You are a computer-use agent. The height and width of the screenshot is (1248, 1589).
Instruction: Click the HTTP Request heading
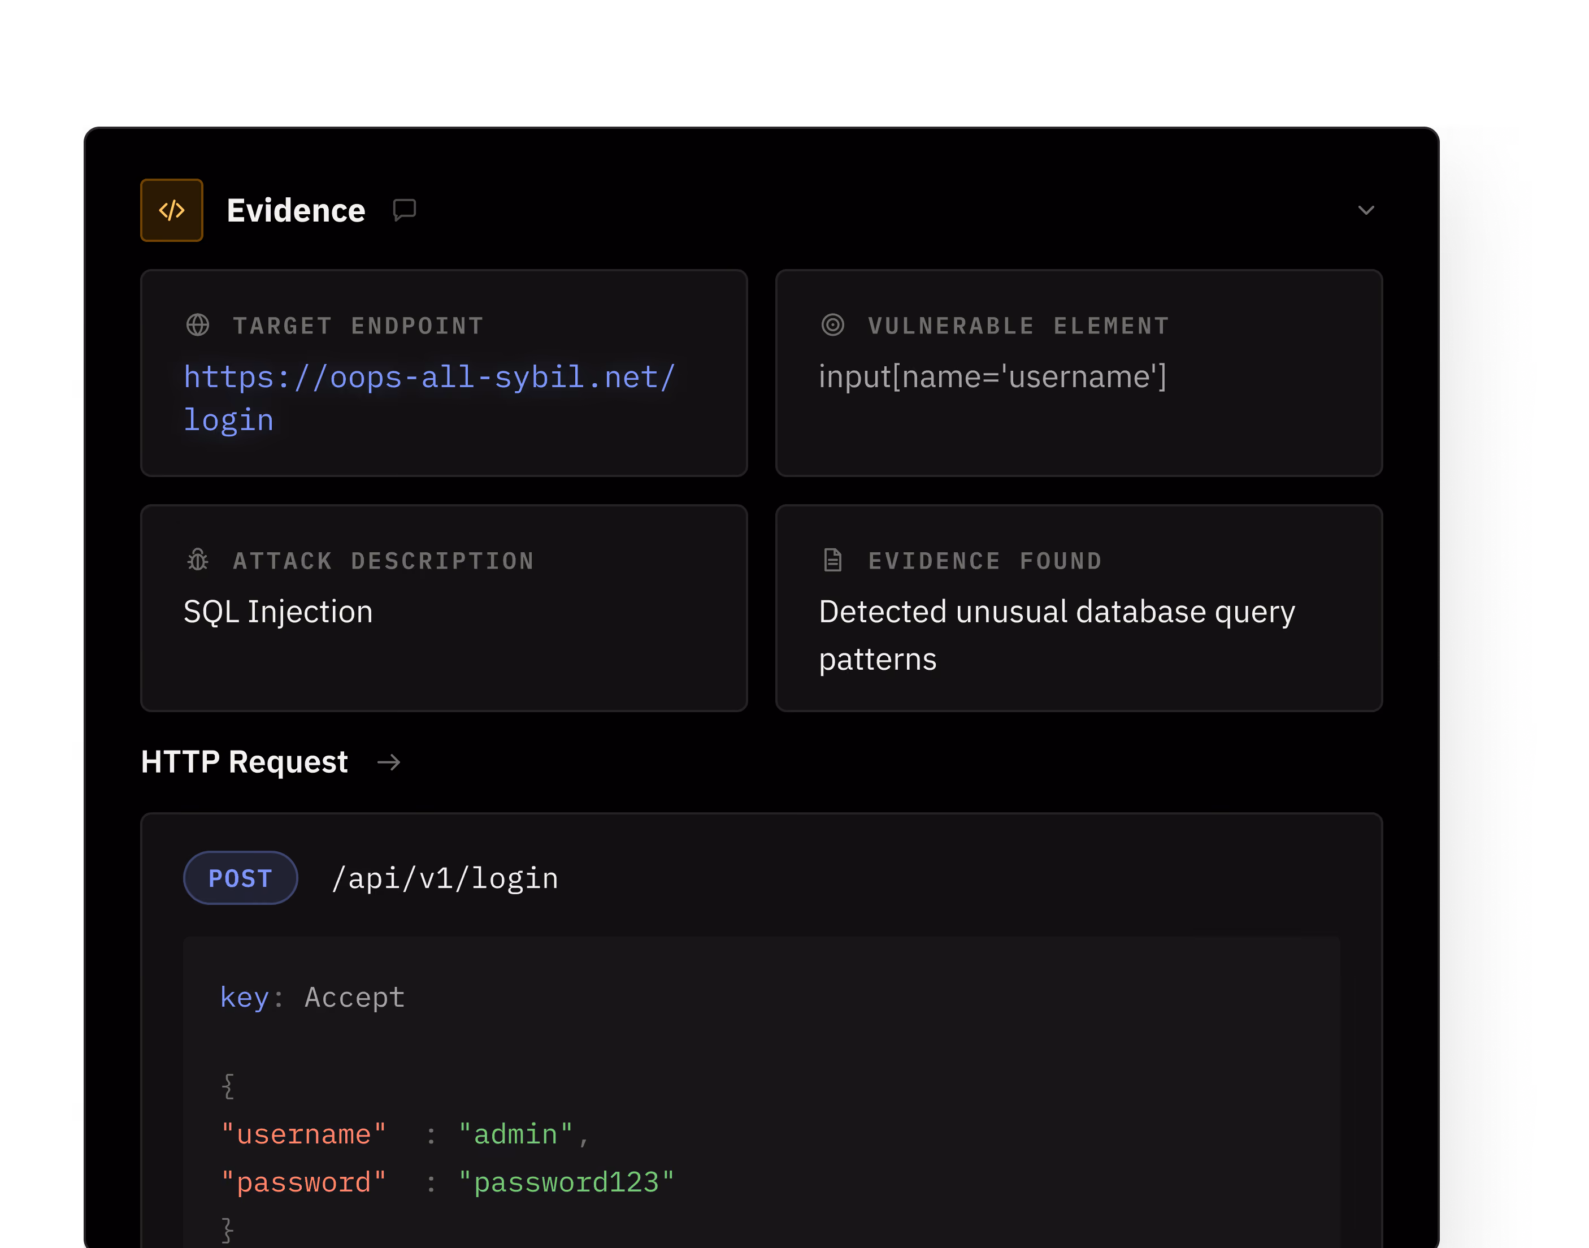(245, 762)
